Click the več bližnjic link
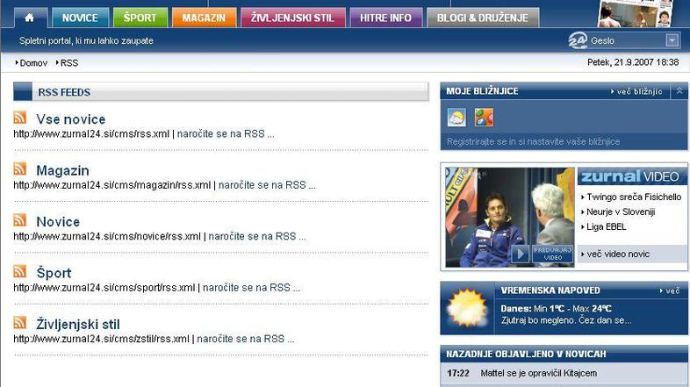 click(x=636, y=91)
